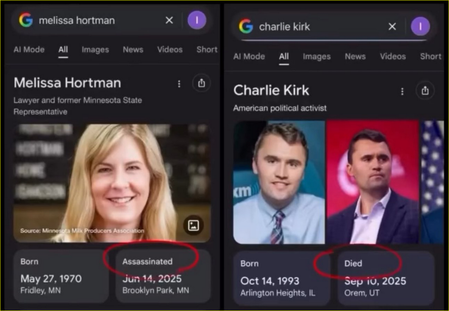Viewport: 449px width, 311px height.
Task: Open Short videos tab in Hortman search
Action: 207,50
